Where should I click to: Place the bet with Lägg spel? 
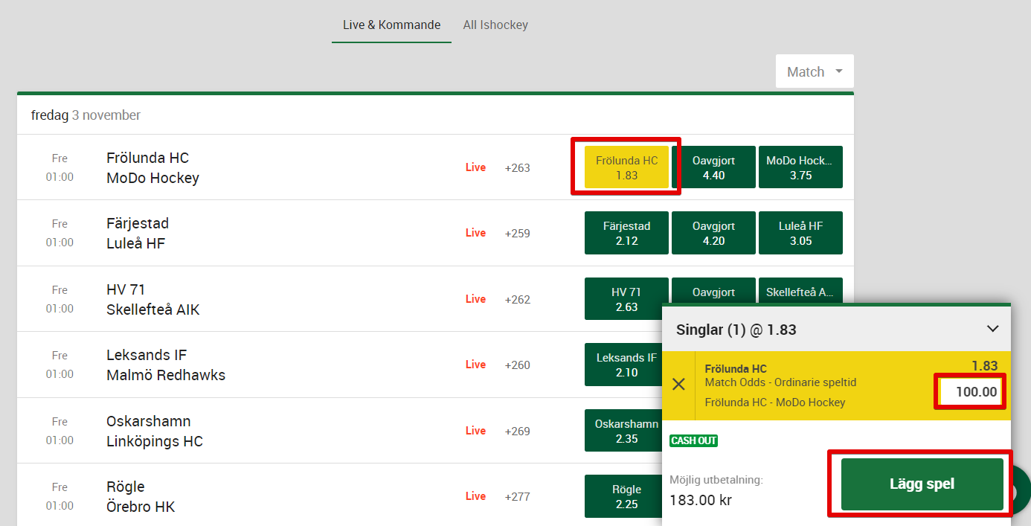click(x=922, y=484)
